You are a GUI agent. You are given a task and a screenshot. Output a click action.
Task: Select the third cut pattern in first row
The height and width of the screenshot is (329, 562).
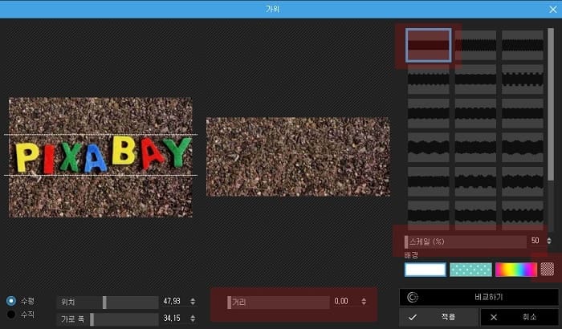(523, 45)
